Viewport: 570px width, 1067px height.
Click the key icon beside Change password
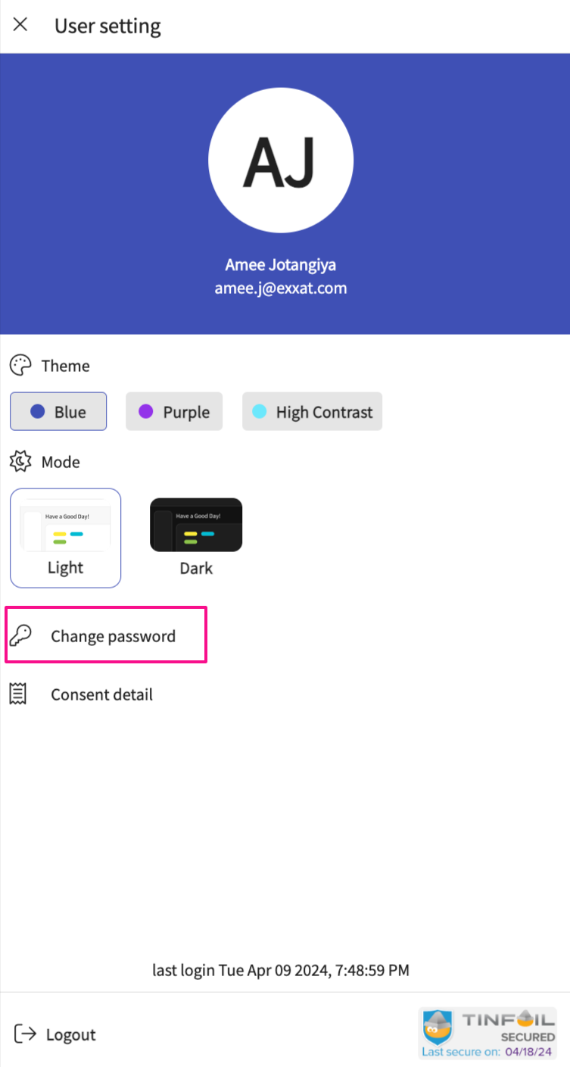click(20, 635)
